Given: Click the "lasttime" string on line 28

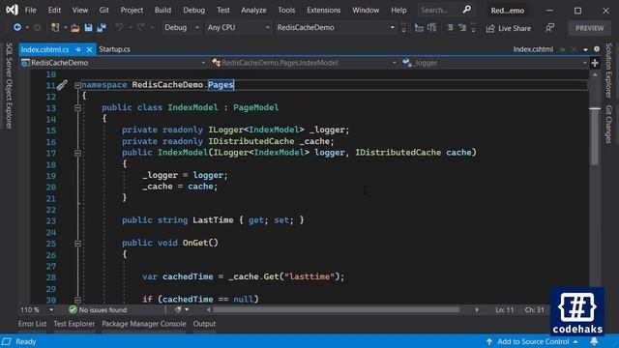Looking at the screenshot, I should (x=309, y=276).
